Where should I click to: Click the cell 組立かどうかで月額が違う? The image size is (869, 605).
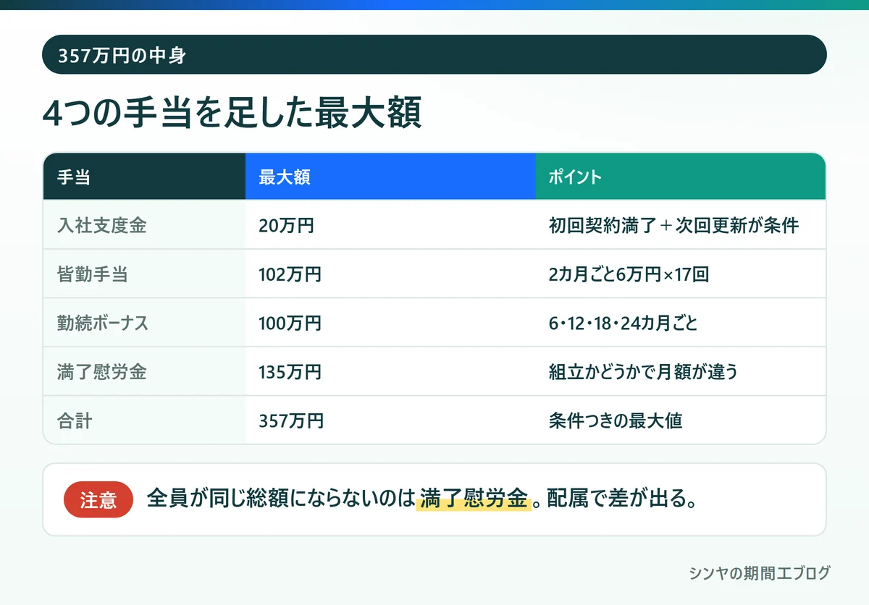click(x=681, y=371)
